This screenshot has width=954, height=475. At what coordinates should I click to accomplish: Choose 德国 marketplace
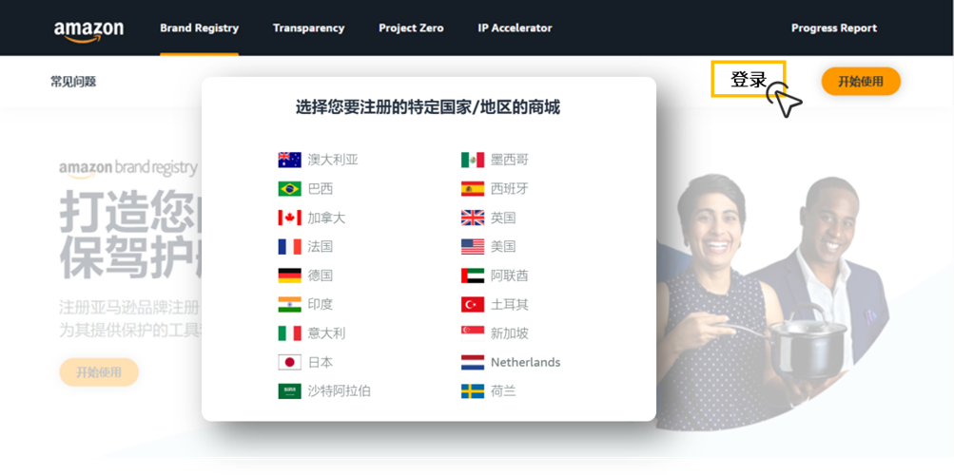[321, 275]
